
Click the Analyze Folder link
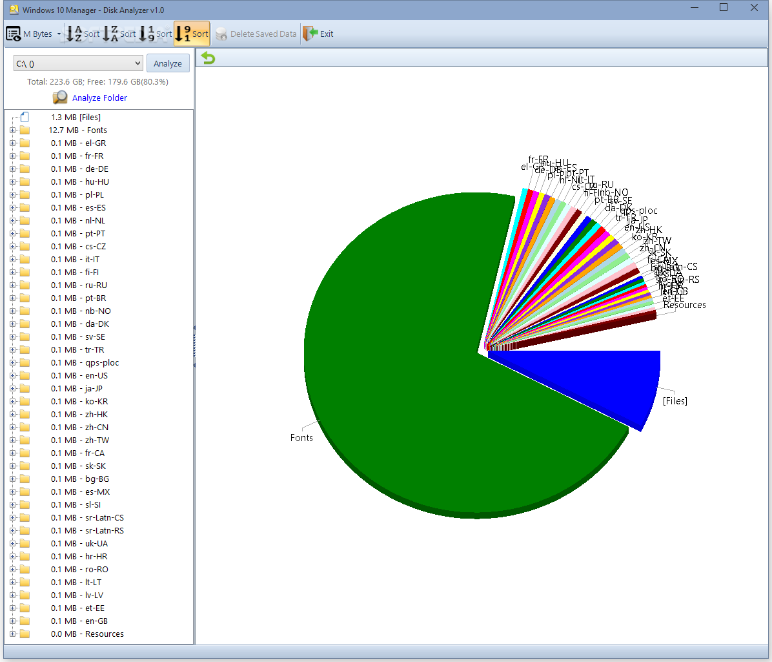pyautogui.click(x=99, y=98)
